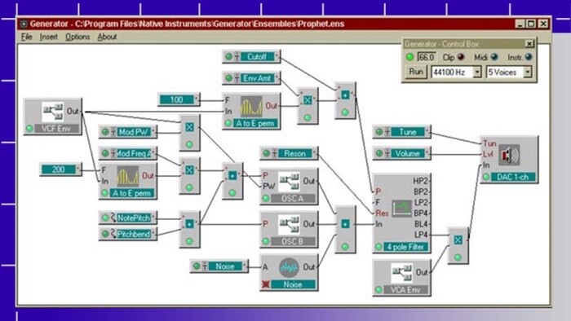Image resolution: width=571 pixels, height=321 pixels.
Task: Click the constant 200 value box
Action: (60, 169)
